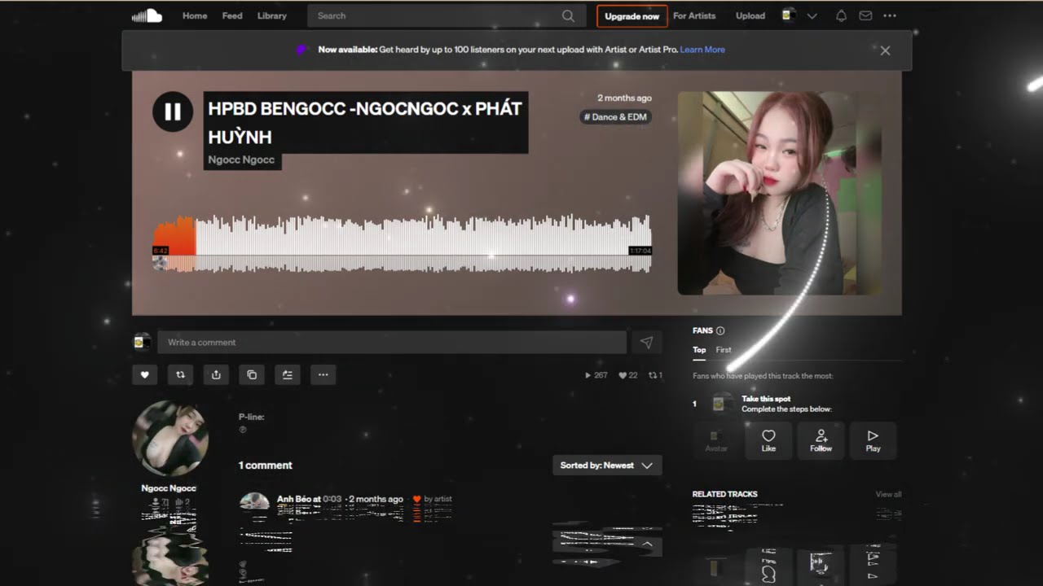
Task: Click the track title HPBD BENGOCC
Action: 365,122
